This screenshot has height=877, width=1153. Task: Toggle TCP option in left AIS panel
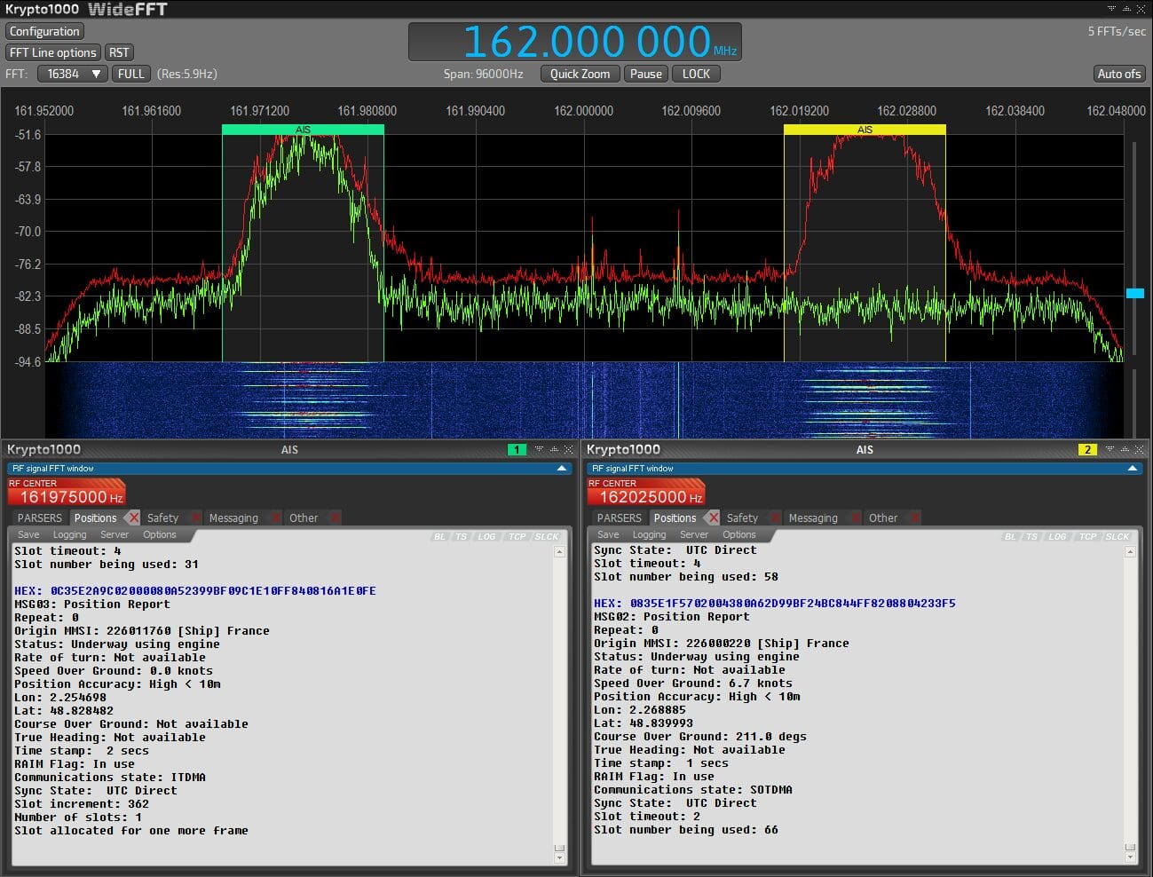(x=517, y=536)
